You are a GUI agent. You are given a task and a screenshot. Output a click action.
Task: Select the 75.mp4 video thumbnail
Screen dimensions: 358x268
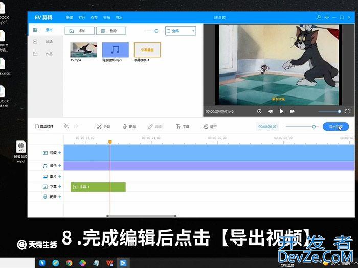[x=83, y=50]
